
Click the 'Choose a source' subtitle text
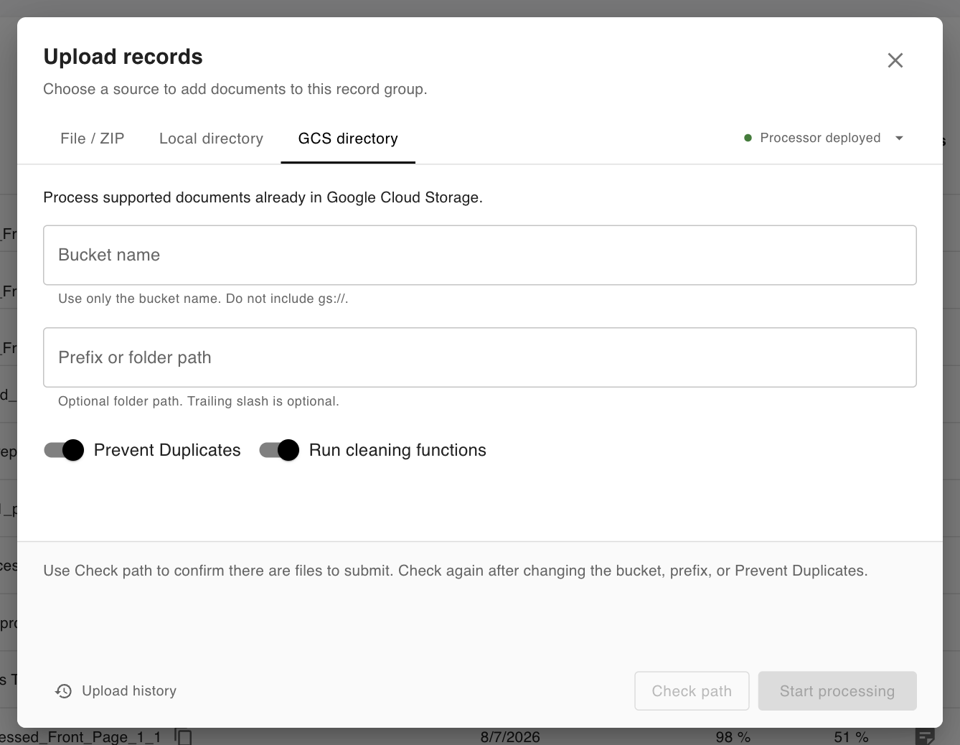(x=235, y=89)
